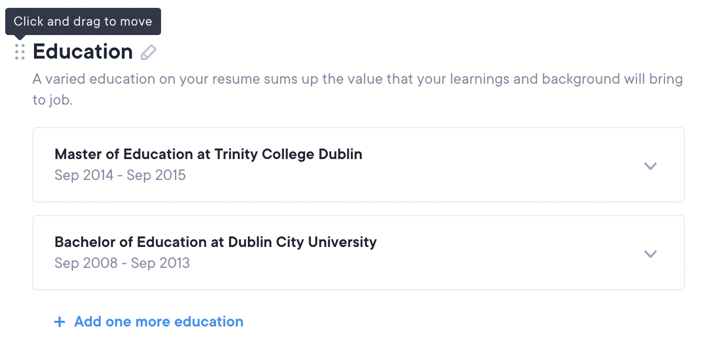
Task: Click the words 'to job.' in the description
Action: (x=52, y=100)
